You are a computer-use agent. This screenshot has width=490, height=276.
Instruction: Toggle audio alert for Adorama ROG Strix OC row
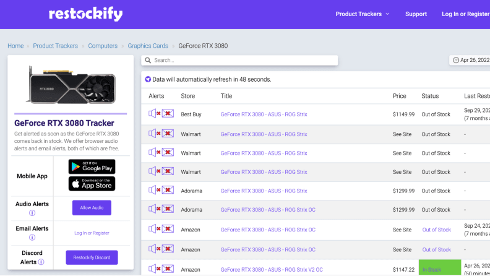pos(155,209)
